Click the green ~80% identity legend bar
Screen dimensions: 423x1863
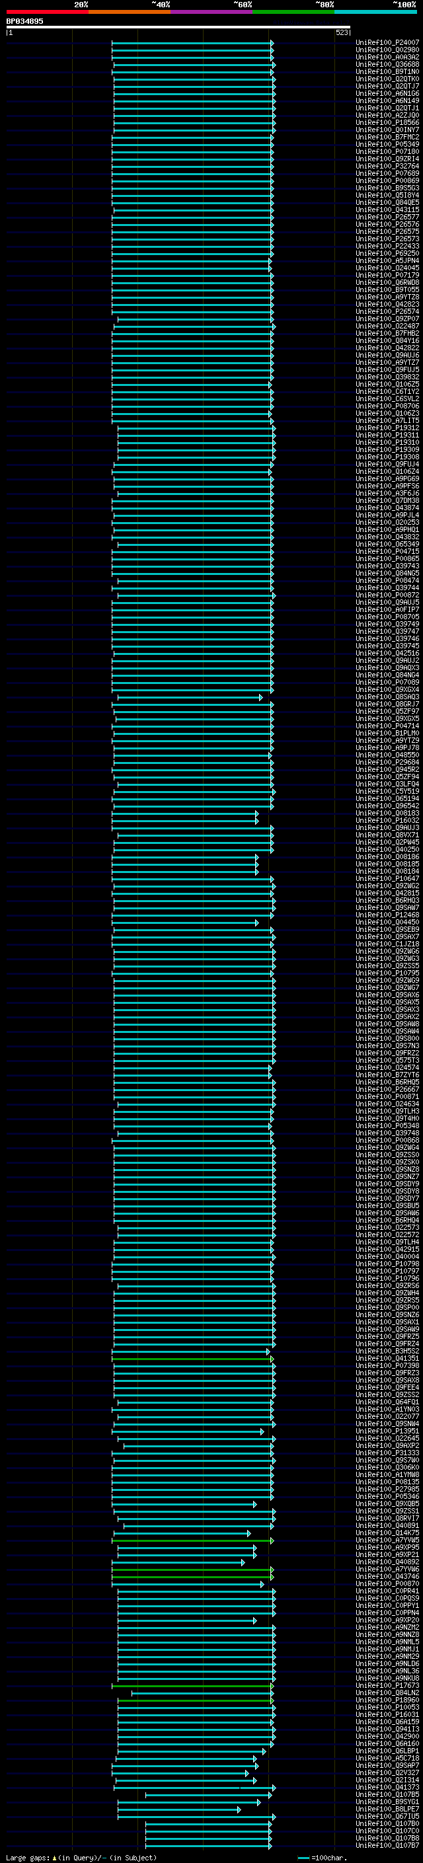[293, 12]
